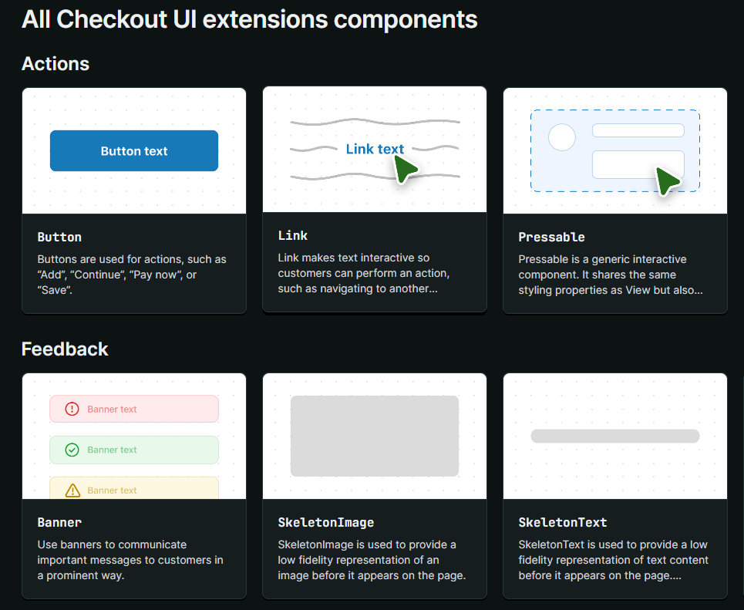Click the gray SkeletonText placeholder bar
744x610 pixels.
click(615, 436)
